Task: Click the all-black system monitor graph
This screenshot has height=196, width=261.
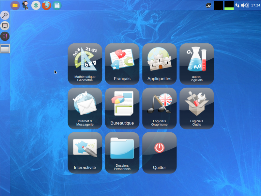Action: (218, 5)
